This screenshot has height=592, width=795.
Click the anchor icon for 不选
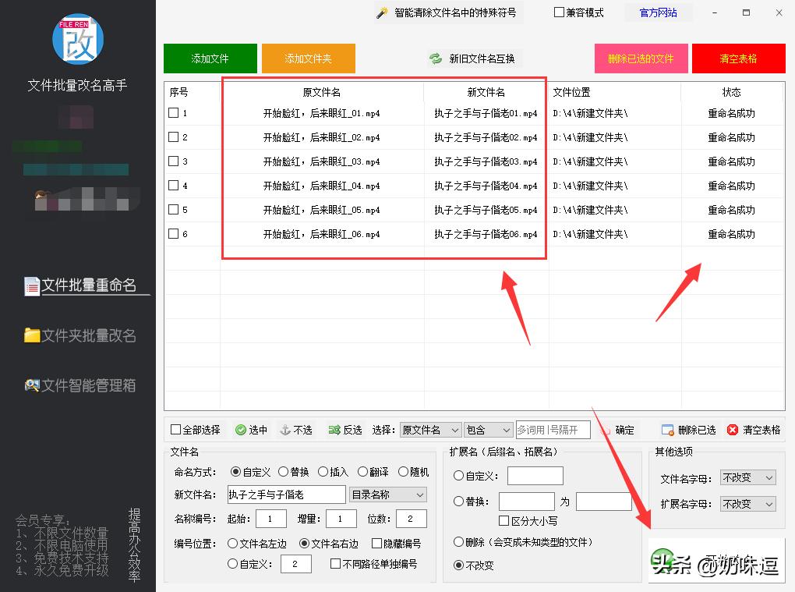[x=285, y=428]
